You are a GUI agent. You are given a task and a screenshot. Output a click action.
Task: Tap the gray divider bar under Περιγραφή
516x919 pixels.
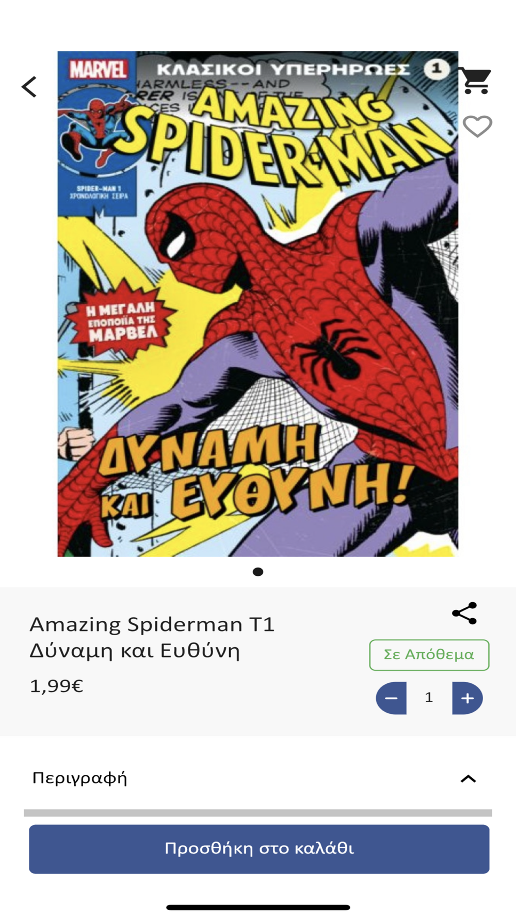(x=258, y=813)
